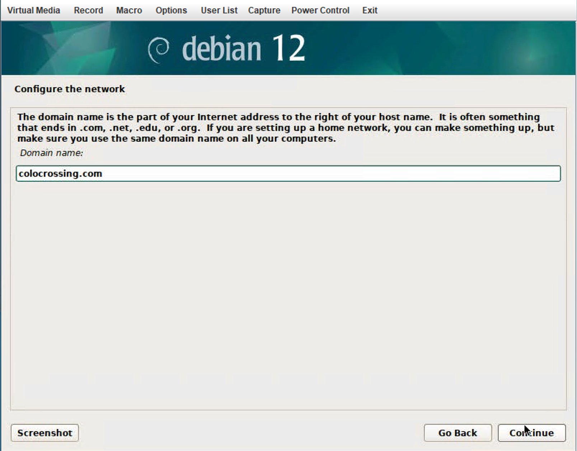The image size is (577, 451).
Task: Open the Record menu
Action: [x=88, y=10]
